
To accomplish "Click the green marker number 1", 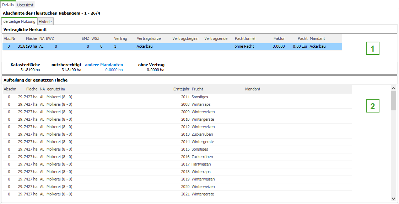I will point(373,48).
